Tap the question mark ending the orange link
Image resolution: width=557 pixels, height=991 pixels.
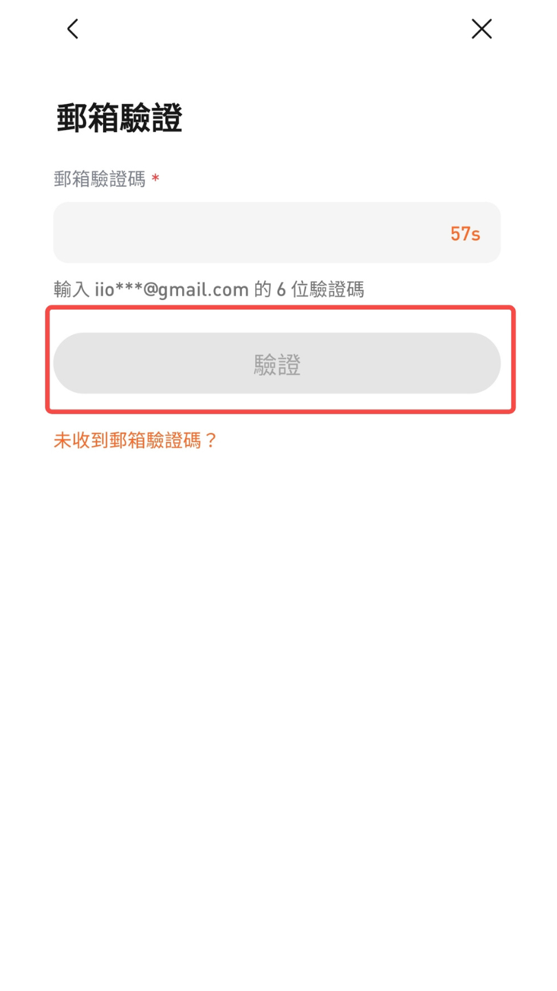(210, 440)
